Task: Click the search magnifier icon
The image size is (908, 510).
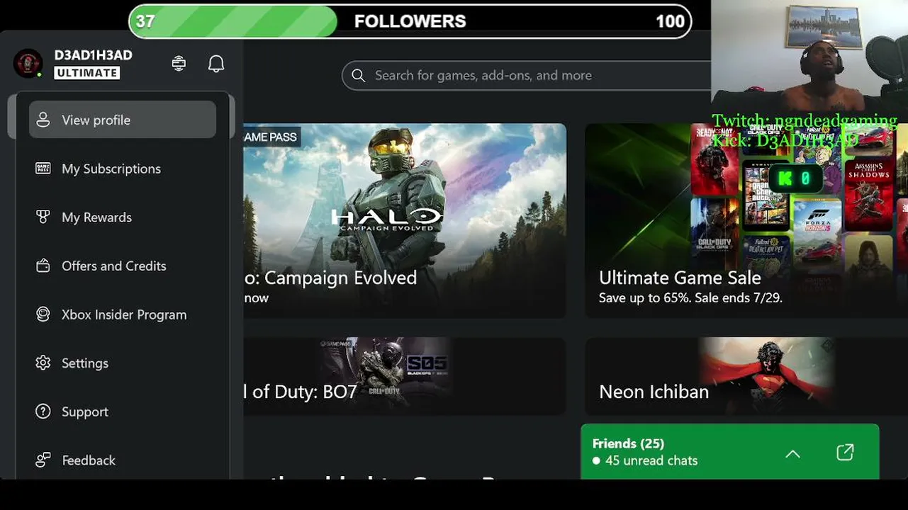Action: [359, 75]
